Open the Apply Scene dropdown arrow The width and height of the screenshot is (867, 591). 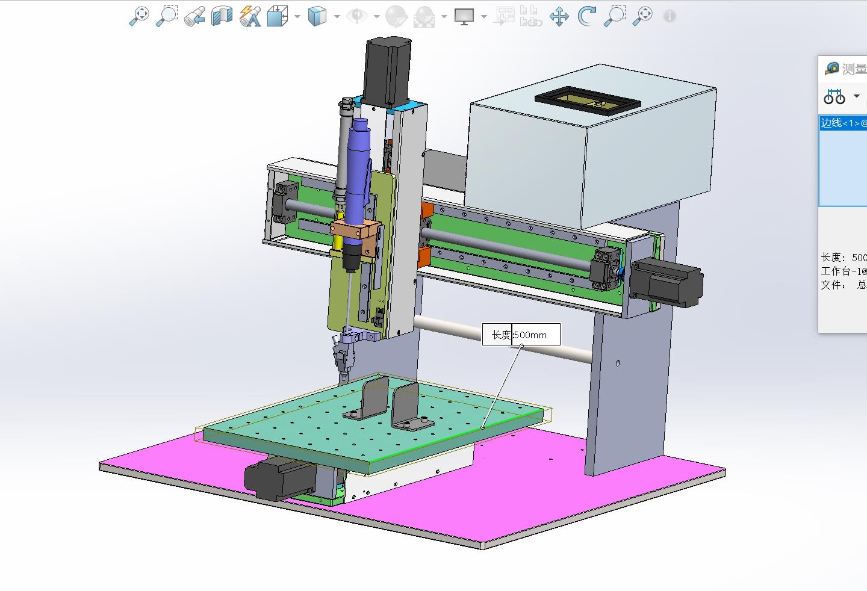[444, 16]
